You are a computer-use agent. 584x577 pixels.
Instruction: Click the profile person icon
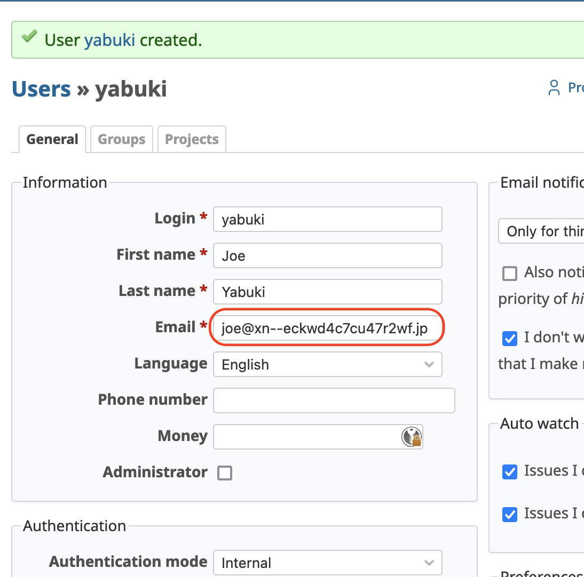pos(554,88)
